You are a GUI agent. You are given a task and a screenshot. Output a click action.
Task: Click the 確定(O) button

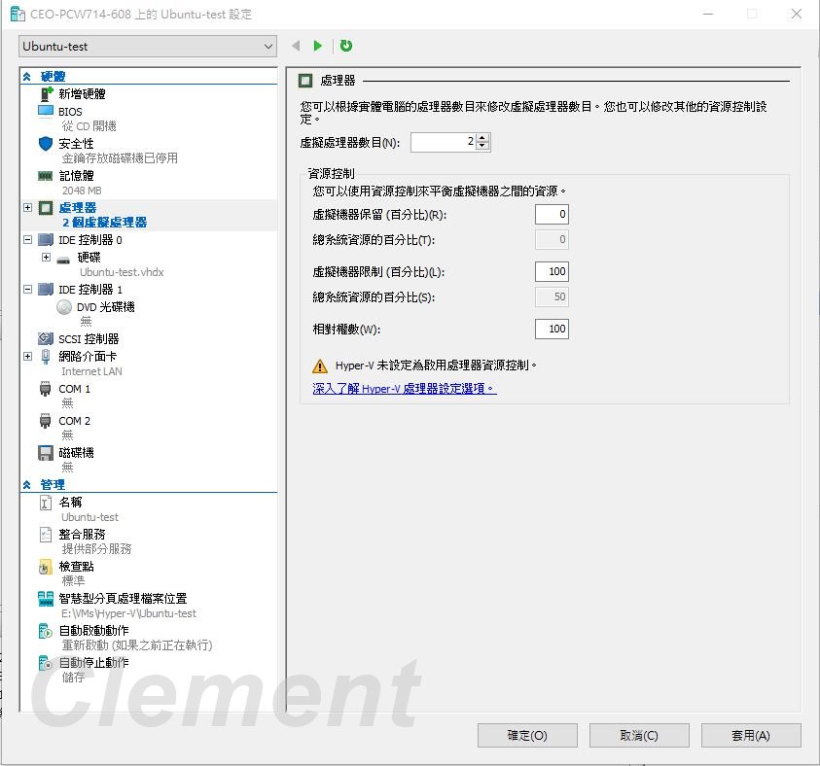(527, 735)
